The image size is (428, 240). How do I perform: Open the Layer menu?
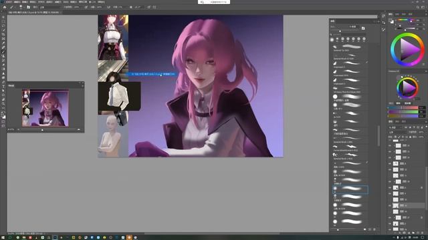33,2
